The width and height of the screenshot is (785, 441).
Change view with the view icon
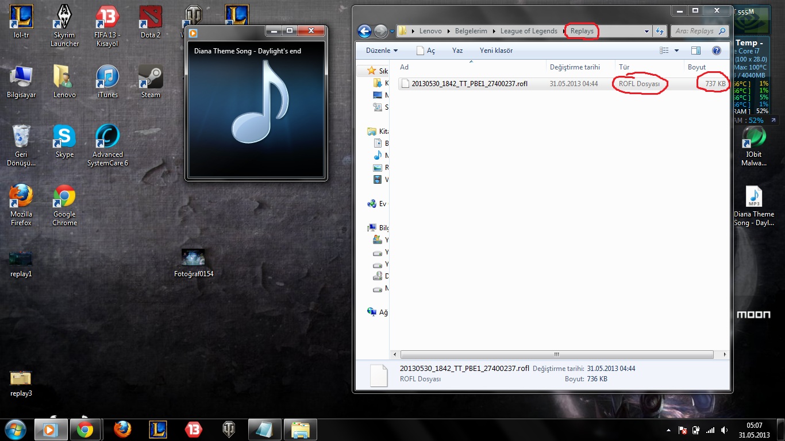tap(664, 51)
